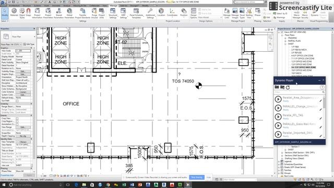Refresh the Dynamo Player script list
The height and width of the screenshot is (188, 334).
[x=288, y=87]
